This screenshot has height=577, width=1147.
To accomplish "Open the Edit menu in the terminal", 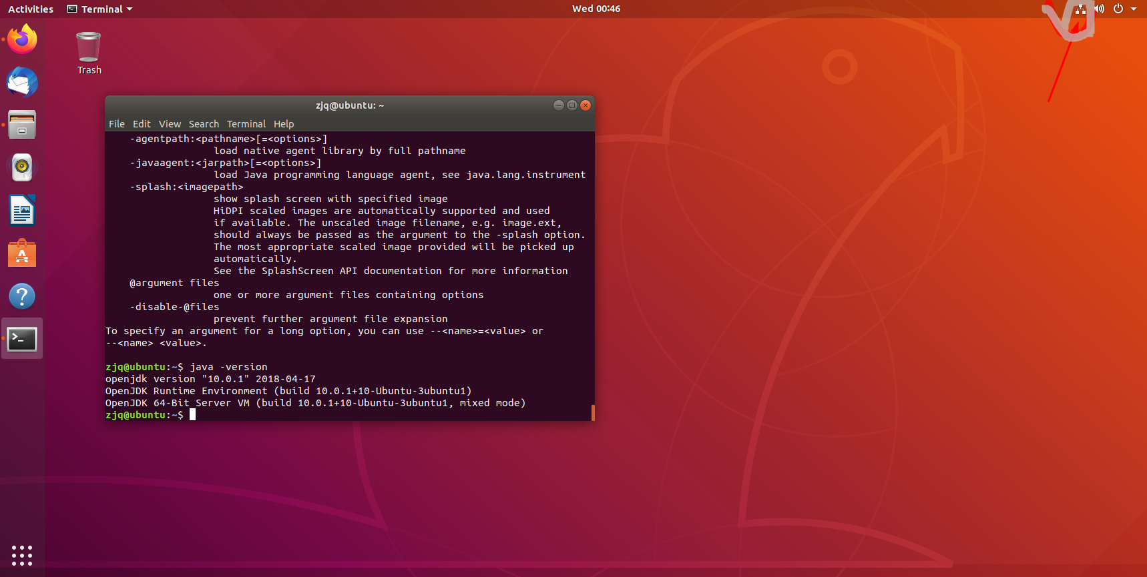I will (142, 124).
